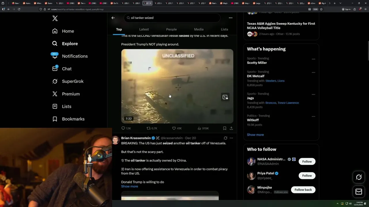Open more options for DK Metcalf trend
Viewport: 369px width, 207px height.
coord(313,72)
